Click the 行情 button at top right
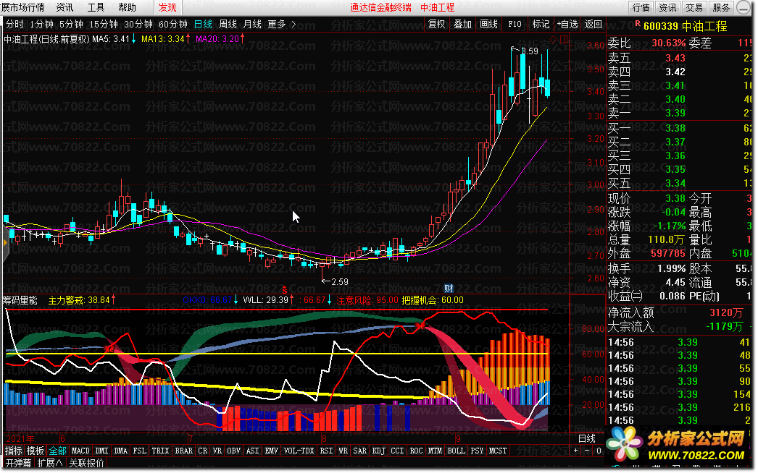Image resolution: width=758 pixels, height=473 pixels. (641, 7)
